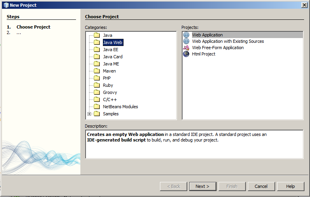Cancel the New Project wizard
Screen dimensions: 310x197
261,186
